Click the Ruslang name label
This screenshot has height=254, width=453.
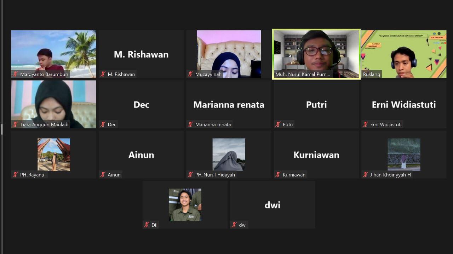[x=371, y=74]
